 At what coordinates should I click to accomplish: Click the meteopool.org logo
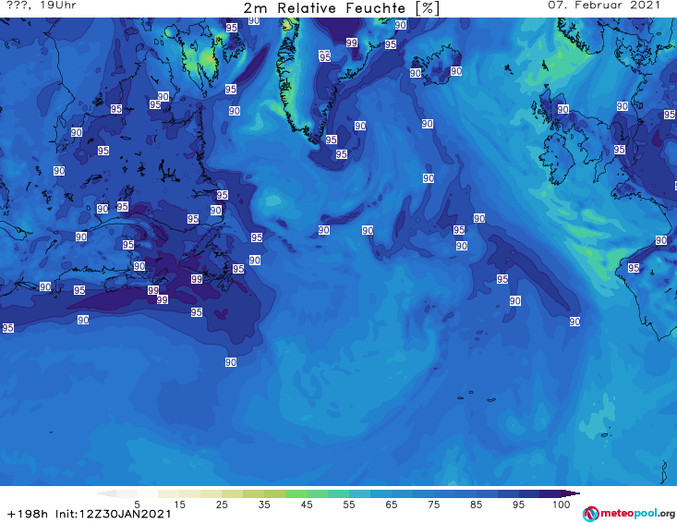[629, 514]
